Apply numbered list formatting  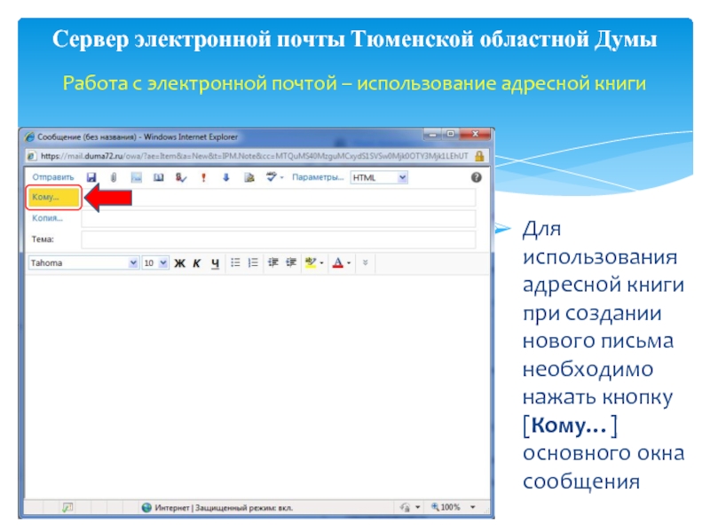tap(253, 262)
